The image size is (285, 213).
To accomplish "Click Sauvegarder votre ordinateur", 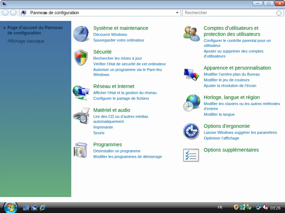I will 119,40.
